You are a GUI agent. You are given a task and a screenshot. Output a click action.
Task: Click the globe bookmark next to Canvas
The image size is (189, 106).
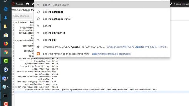27,4
